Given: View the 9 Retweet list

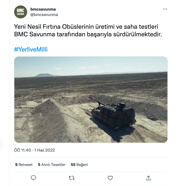Looking at the screenshot, I should pos(24,165).
